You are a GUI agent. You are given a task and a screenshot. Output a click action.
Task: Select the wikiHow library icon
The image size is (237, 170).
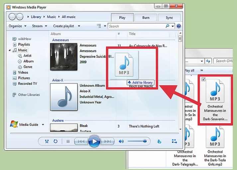point(14,39)
